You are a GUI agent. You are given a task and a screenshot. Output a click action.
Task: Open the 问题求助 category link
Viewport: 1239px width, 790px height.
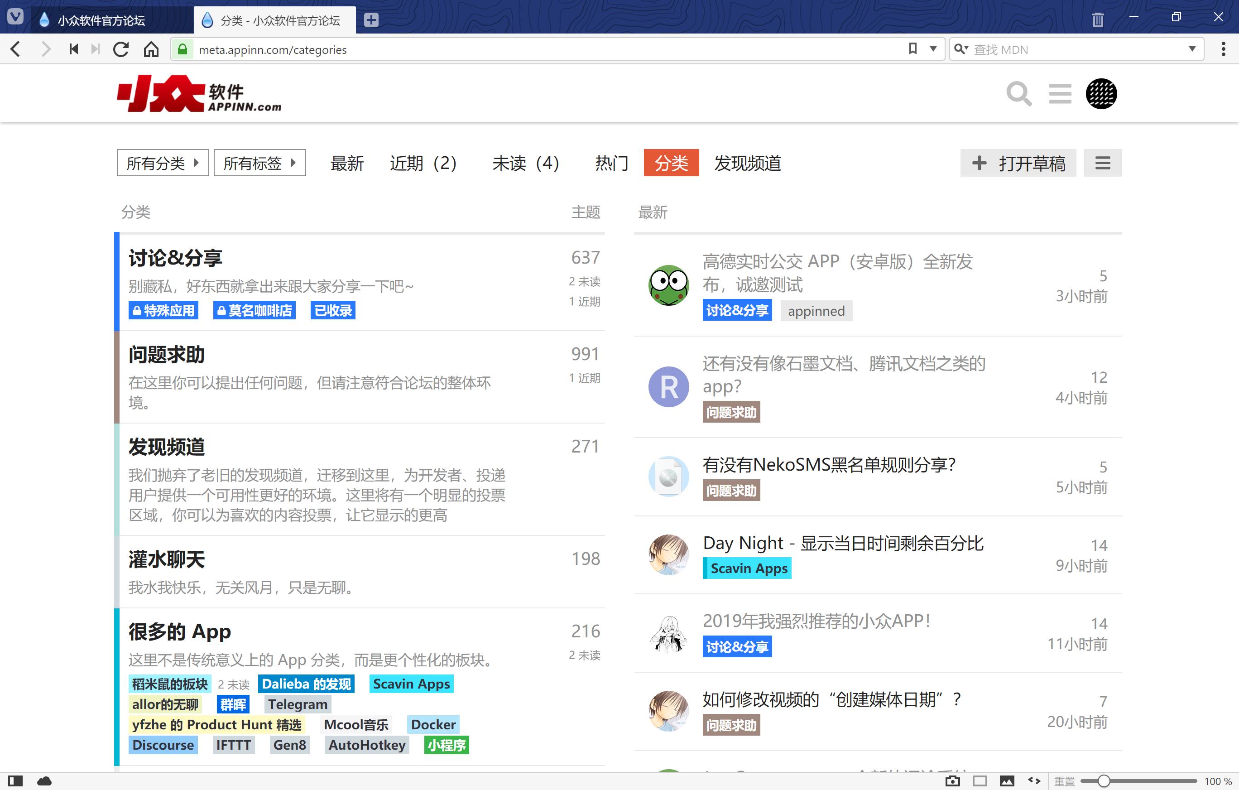(166, 355)
